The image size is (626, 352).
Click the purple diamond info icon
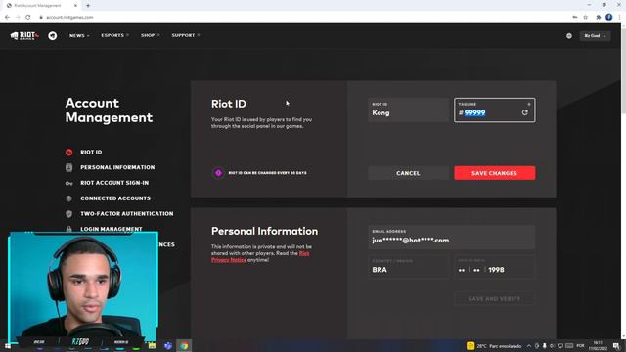[x=218, y=173]
